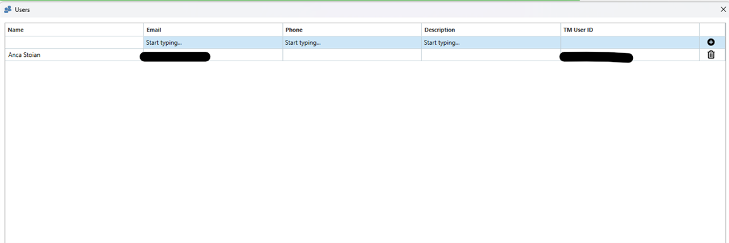Image resolution: width=729 pixels, height=243 pixels.
Task: Sort by the TM User ID header
Action: (x=630, y=30)
